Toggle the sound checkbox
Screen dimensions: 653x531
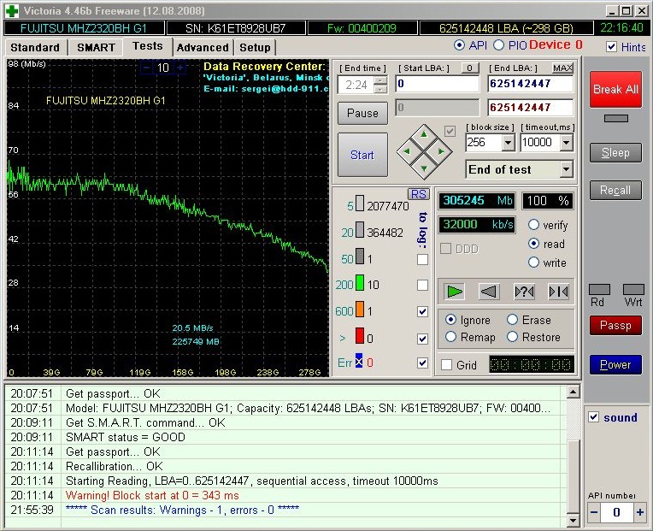pyautogui.click(x=593, y=417)
